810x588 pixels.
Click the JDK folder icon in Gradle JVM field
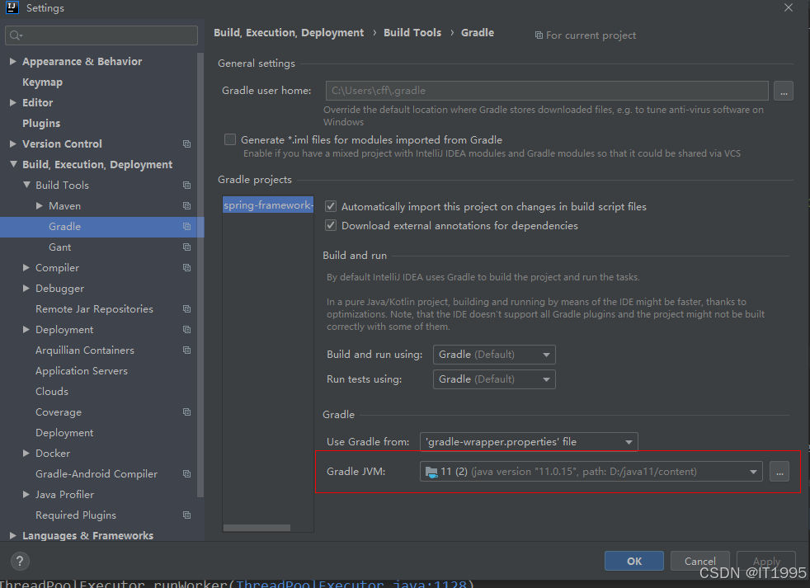coord(431,472)
